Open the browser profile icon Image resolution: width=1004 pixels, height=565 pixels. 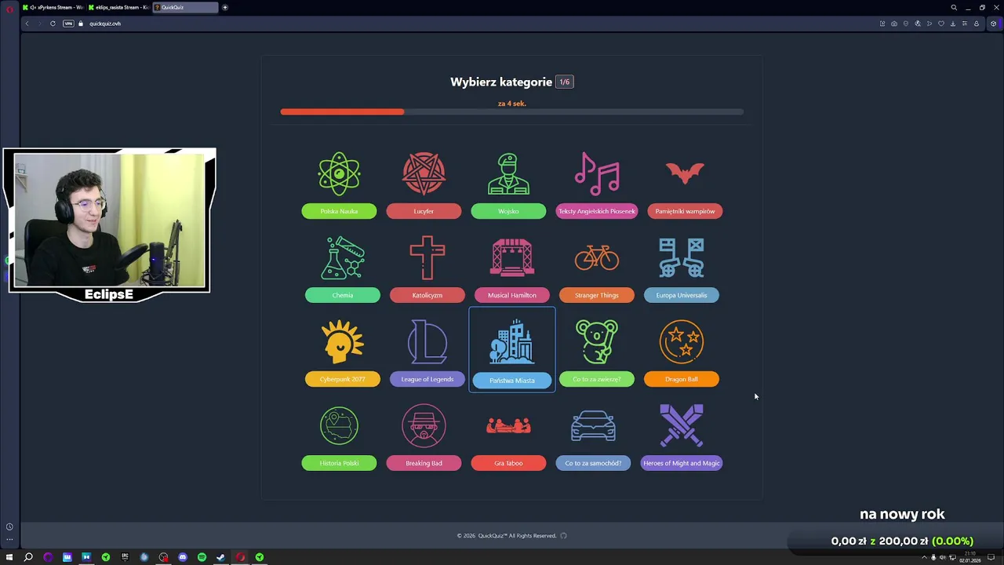(976, 24)
